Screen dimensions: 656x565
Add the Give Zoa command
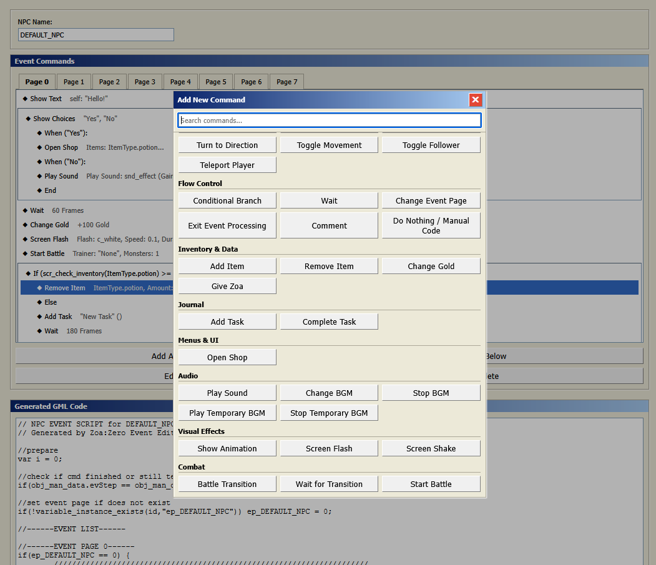pyautogui.click(x=227, y=286)
